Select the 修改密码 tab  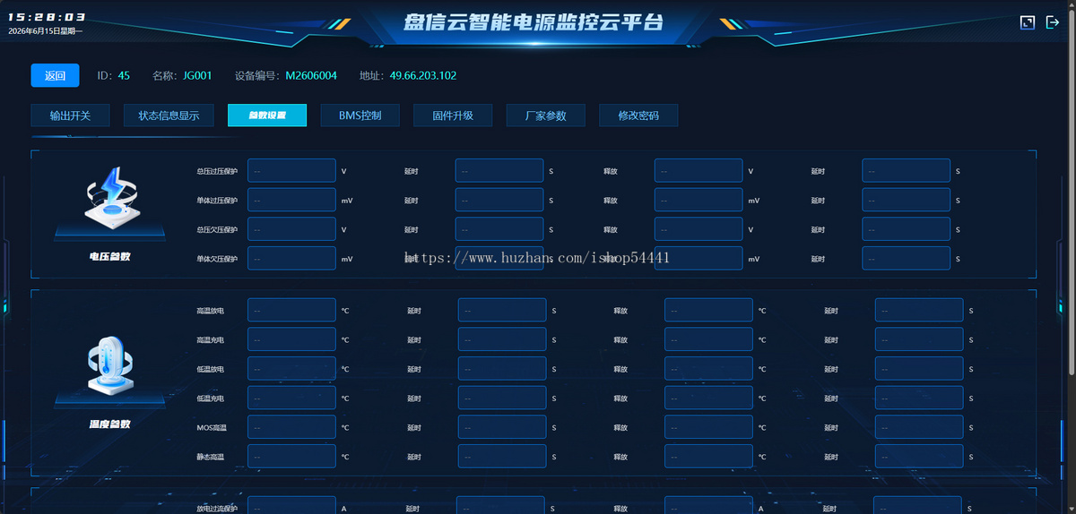coord(638,116)
